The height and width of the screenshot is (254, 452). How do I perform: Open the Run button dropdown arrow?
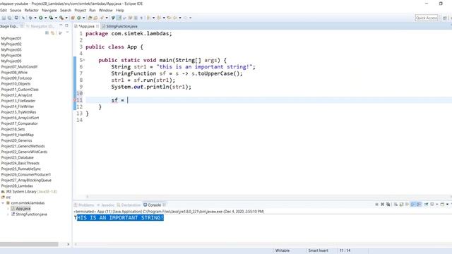45,18
